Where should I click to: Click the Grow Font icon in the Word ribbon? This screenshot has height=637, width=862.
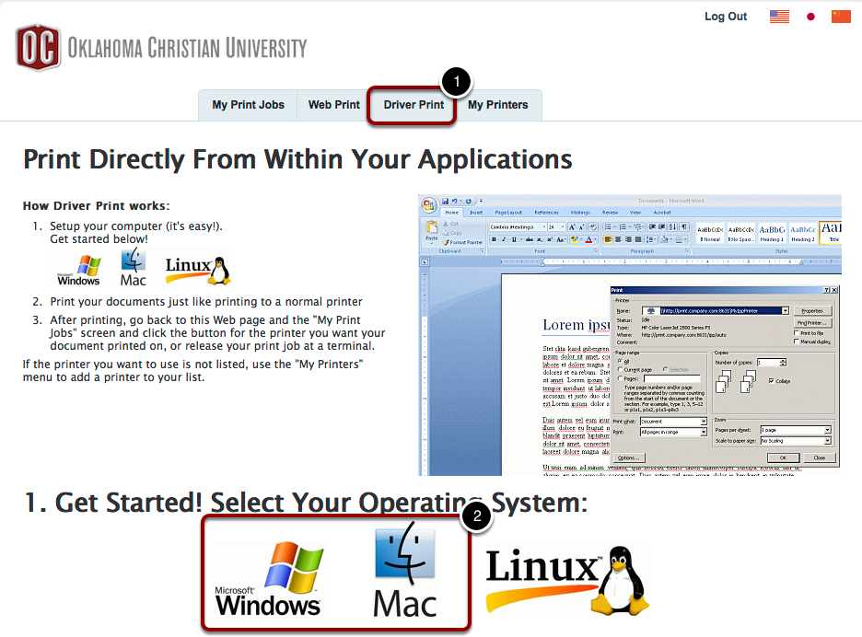[572, 226]
